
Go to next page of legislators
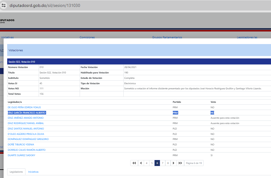(x=173, y=163)
